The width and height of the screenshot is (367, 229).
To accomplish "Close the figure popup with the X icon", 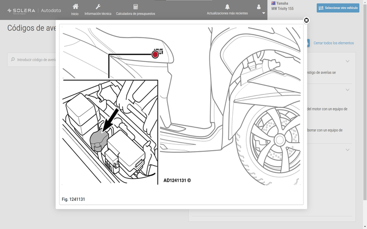I will coord(306,21).
